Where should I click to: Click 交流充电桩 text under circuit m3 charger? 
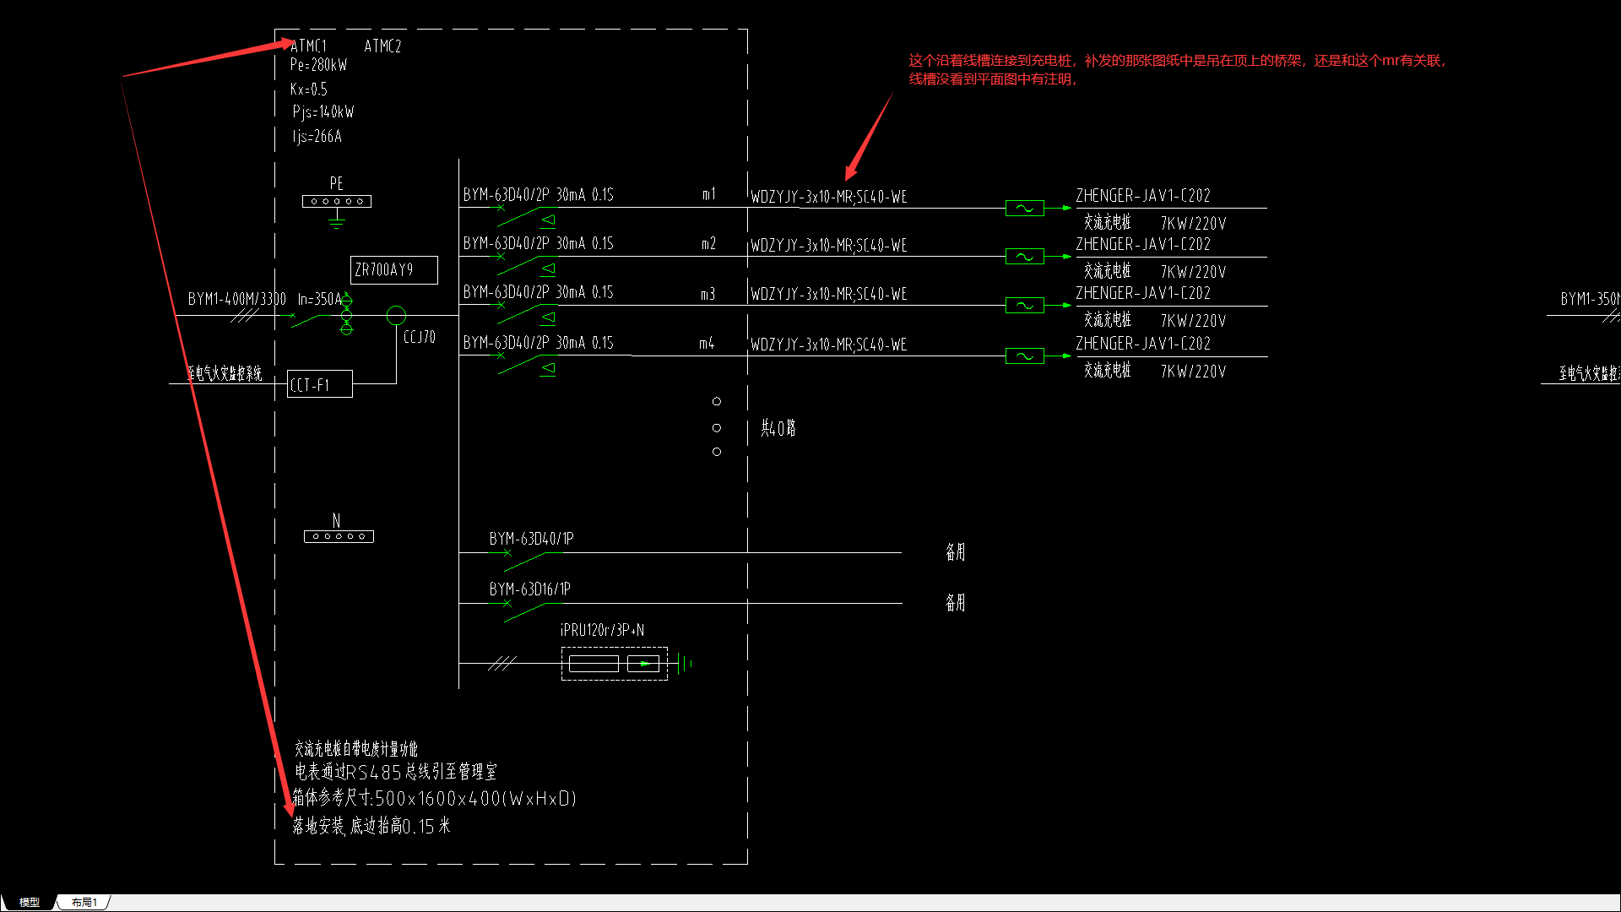1108,320
